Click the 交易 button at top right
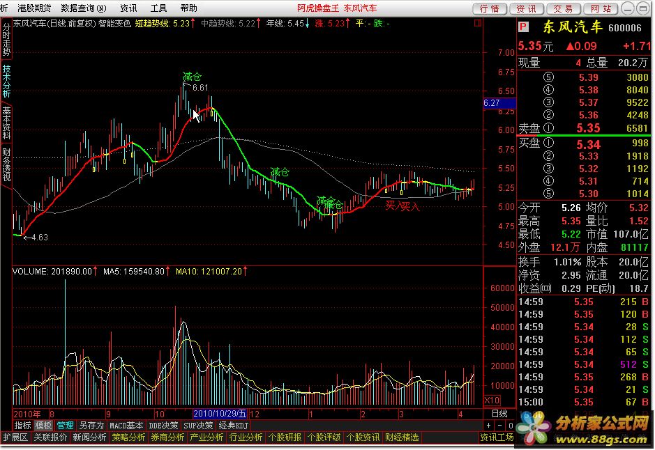Viewport: 655px width, 450px height. pyautogui.click(x=563, y=9)
